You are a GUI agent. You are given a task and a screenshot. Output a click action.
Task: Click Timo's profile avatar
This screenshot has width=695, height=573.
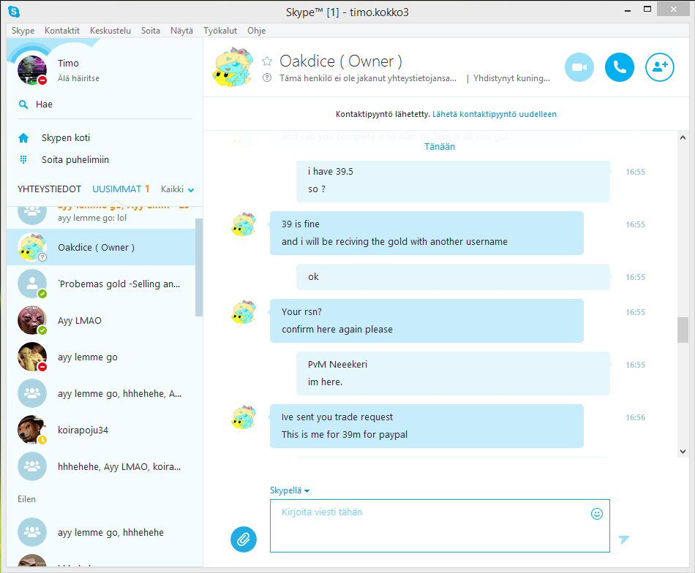[32, 70]
